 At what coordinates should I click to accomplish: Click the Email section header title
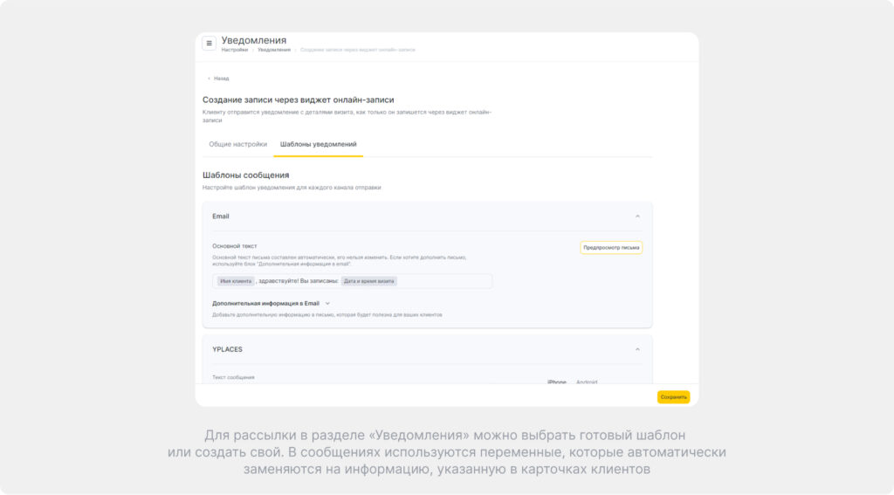pyautogui.click(x=221, y=217)
